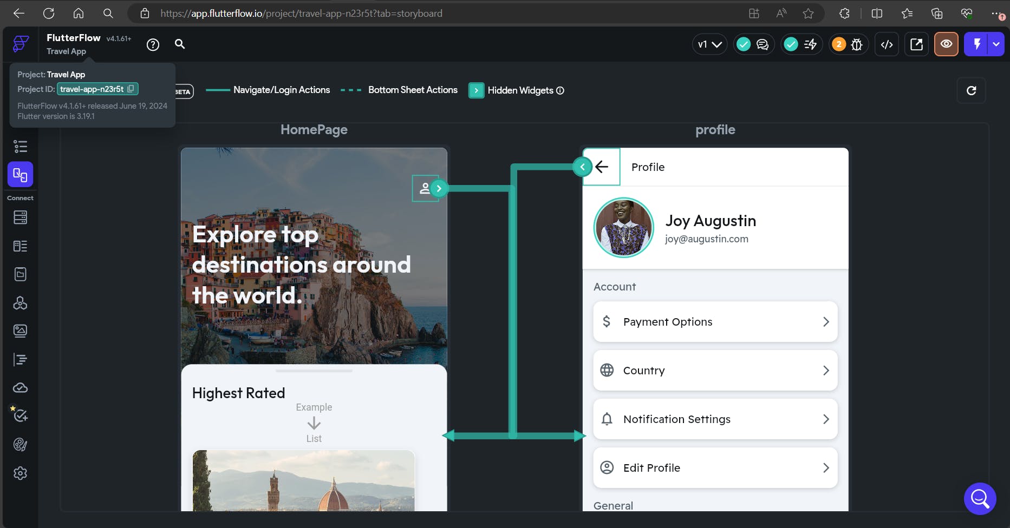Open browser extensions puzzle icon
This screenshot has height=528, width=1010.
(x=844, y=13)
